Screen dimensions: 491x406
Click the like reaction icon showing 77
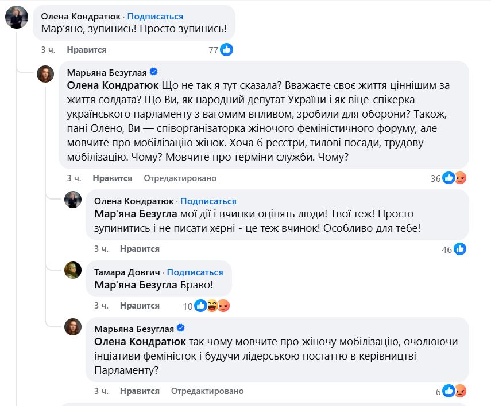click(227, 50)
